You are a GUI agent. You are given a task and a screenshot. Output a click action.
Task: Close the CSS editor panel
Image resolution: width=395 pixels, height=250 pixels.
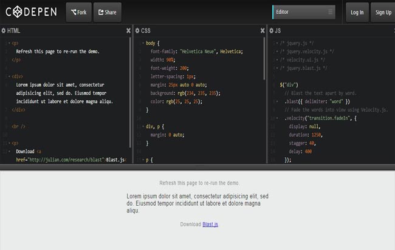pyautogui.click(x=263, y=31)
